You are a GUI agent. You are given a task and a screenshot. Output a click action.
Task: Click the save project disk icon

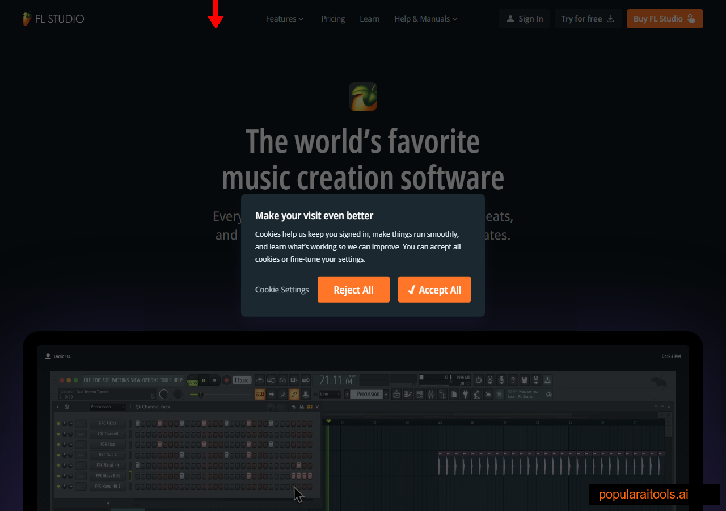tap(524, 380)
